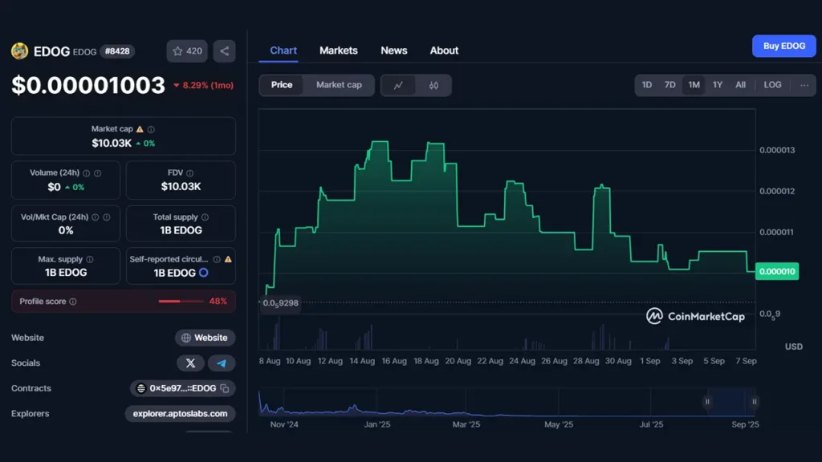Viewport: 822px width, 462px height.
Task: Set chart range to 7D
Action: [670, 85]
